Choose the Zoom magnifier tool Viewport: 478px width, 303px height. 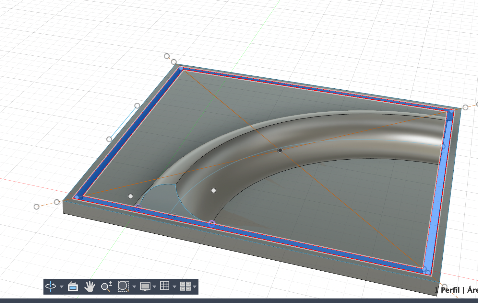tap(106, 286)
